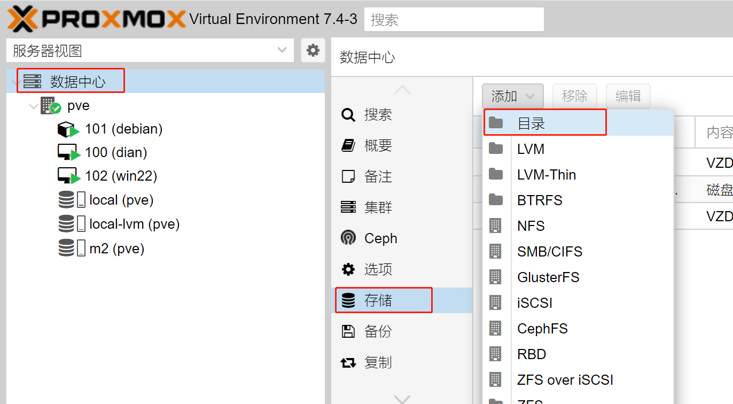The image size is (733, 404).
Task: Collapse the 数据中心 tree root
Action: point(16,82)
